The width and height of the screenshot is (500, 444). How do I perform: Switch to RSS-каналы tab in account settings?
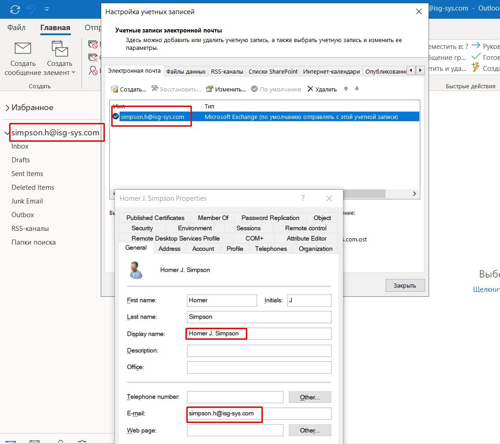click(227, 72)
